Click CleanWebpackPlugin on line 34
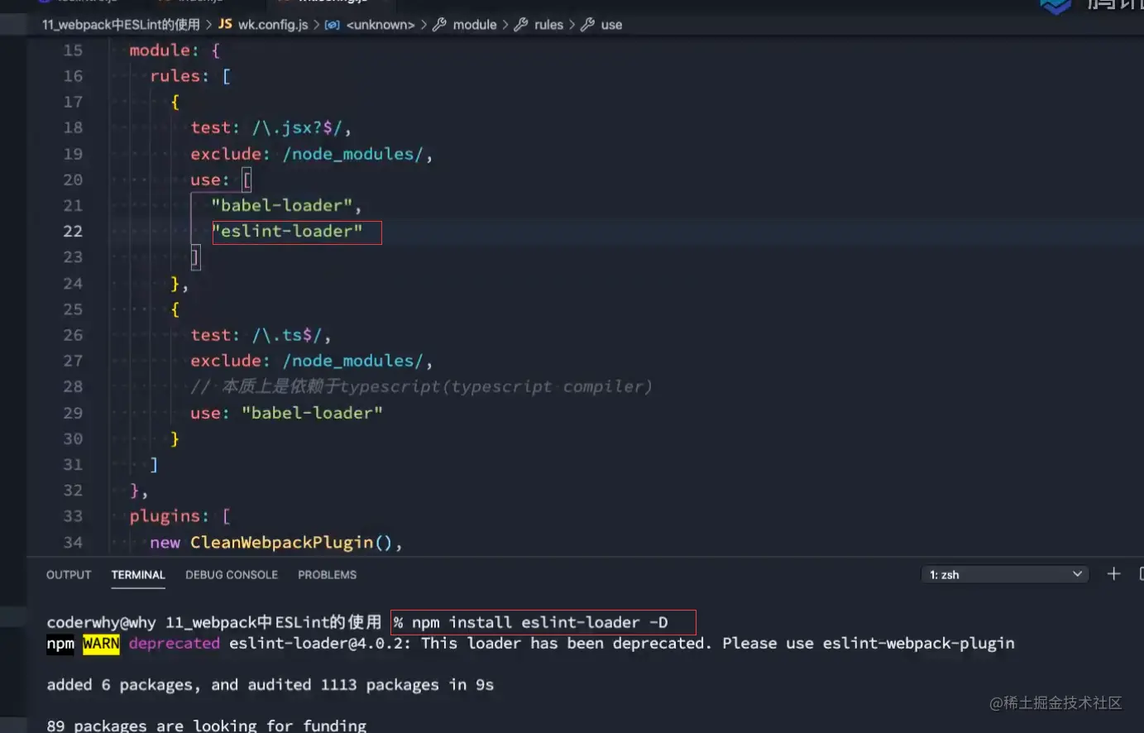Image resolution: width=1144 pixels, height=733 pixels. click(281, 542)
